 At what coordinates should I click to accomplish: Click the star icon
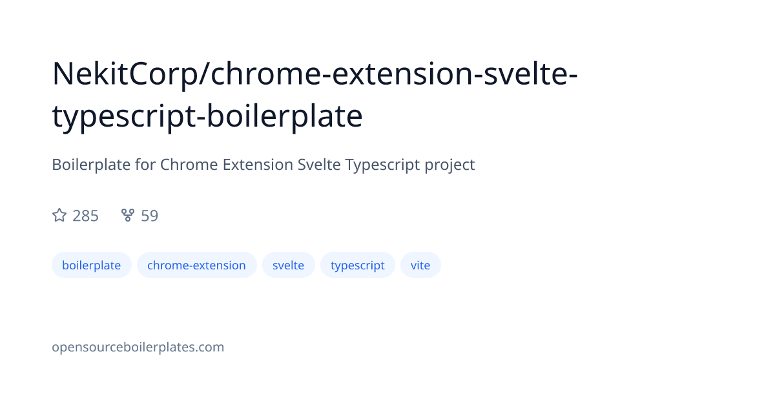(x=59, y=216)
